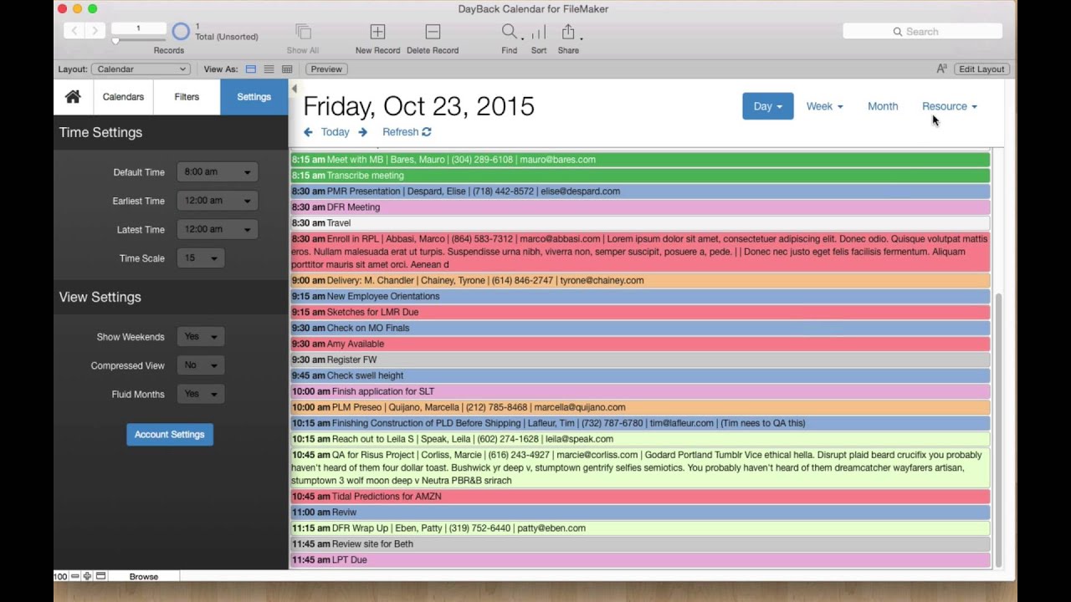Go to next day arrow
The height and width of the screenshot is (602, 1071).
[362, 132]
